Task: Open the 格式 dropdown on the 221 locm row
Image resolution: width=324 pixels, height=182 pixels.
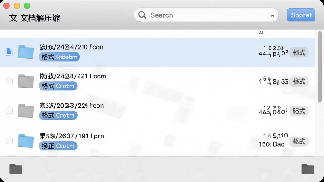Action: pos(299,82)
